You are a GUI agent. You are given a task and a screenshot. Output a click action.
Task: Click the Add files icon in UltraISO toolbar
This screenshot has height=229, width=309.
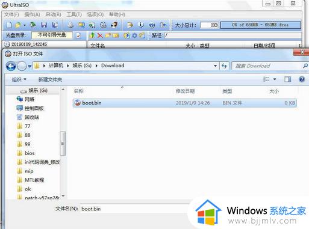(x=130, y=25)
